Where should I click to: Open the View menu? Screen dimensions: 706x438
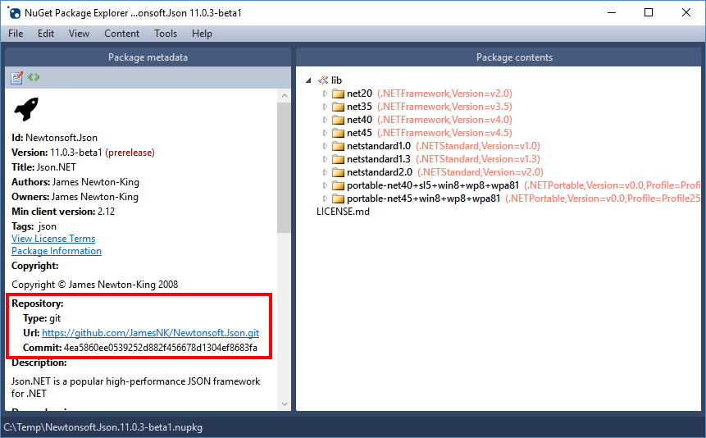pos(79,34)
